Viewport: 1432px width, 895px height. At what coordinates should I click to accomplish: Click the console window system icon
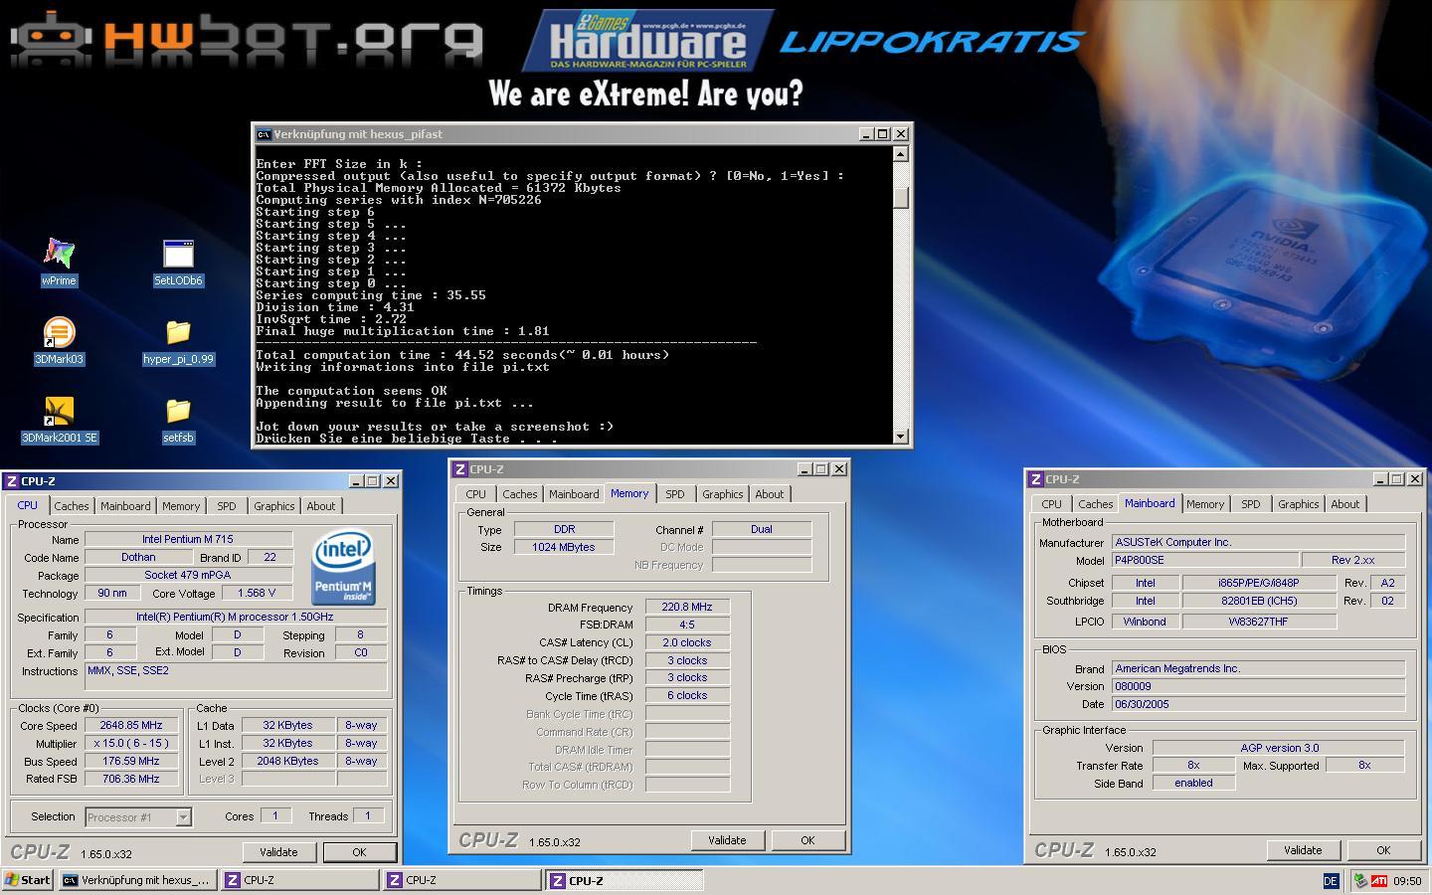264,134
